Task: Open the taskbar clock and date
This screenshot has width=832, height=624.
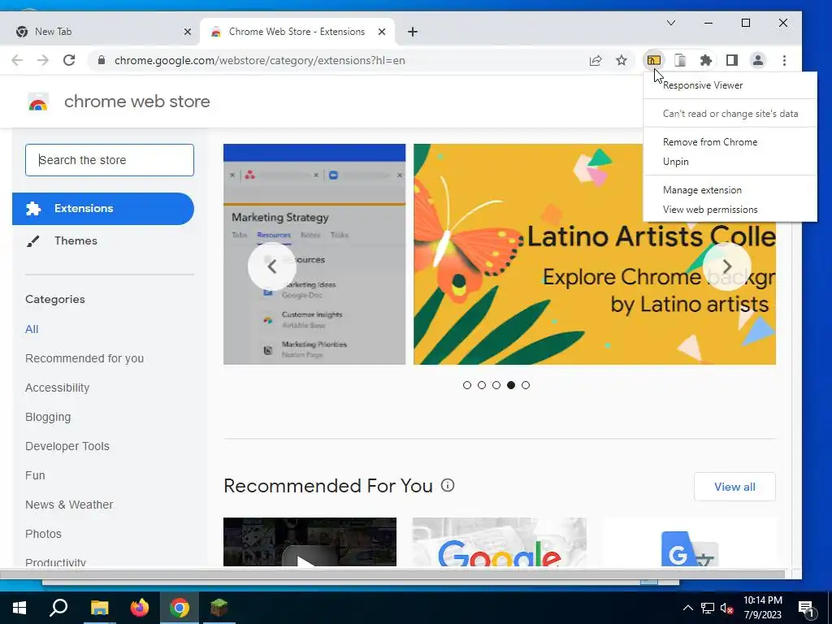Action: [x=762, y=608]
